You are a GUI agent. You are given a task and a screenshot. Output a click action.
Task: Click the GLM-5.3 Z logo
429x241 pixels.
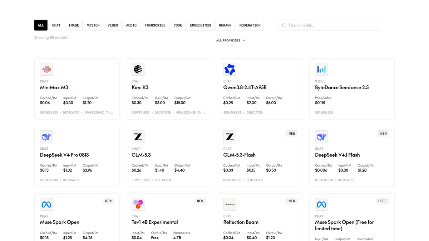(x=138, y=137)
